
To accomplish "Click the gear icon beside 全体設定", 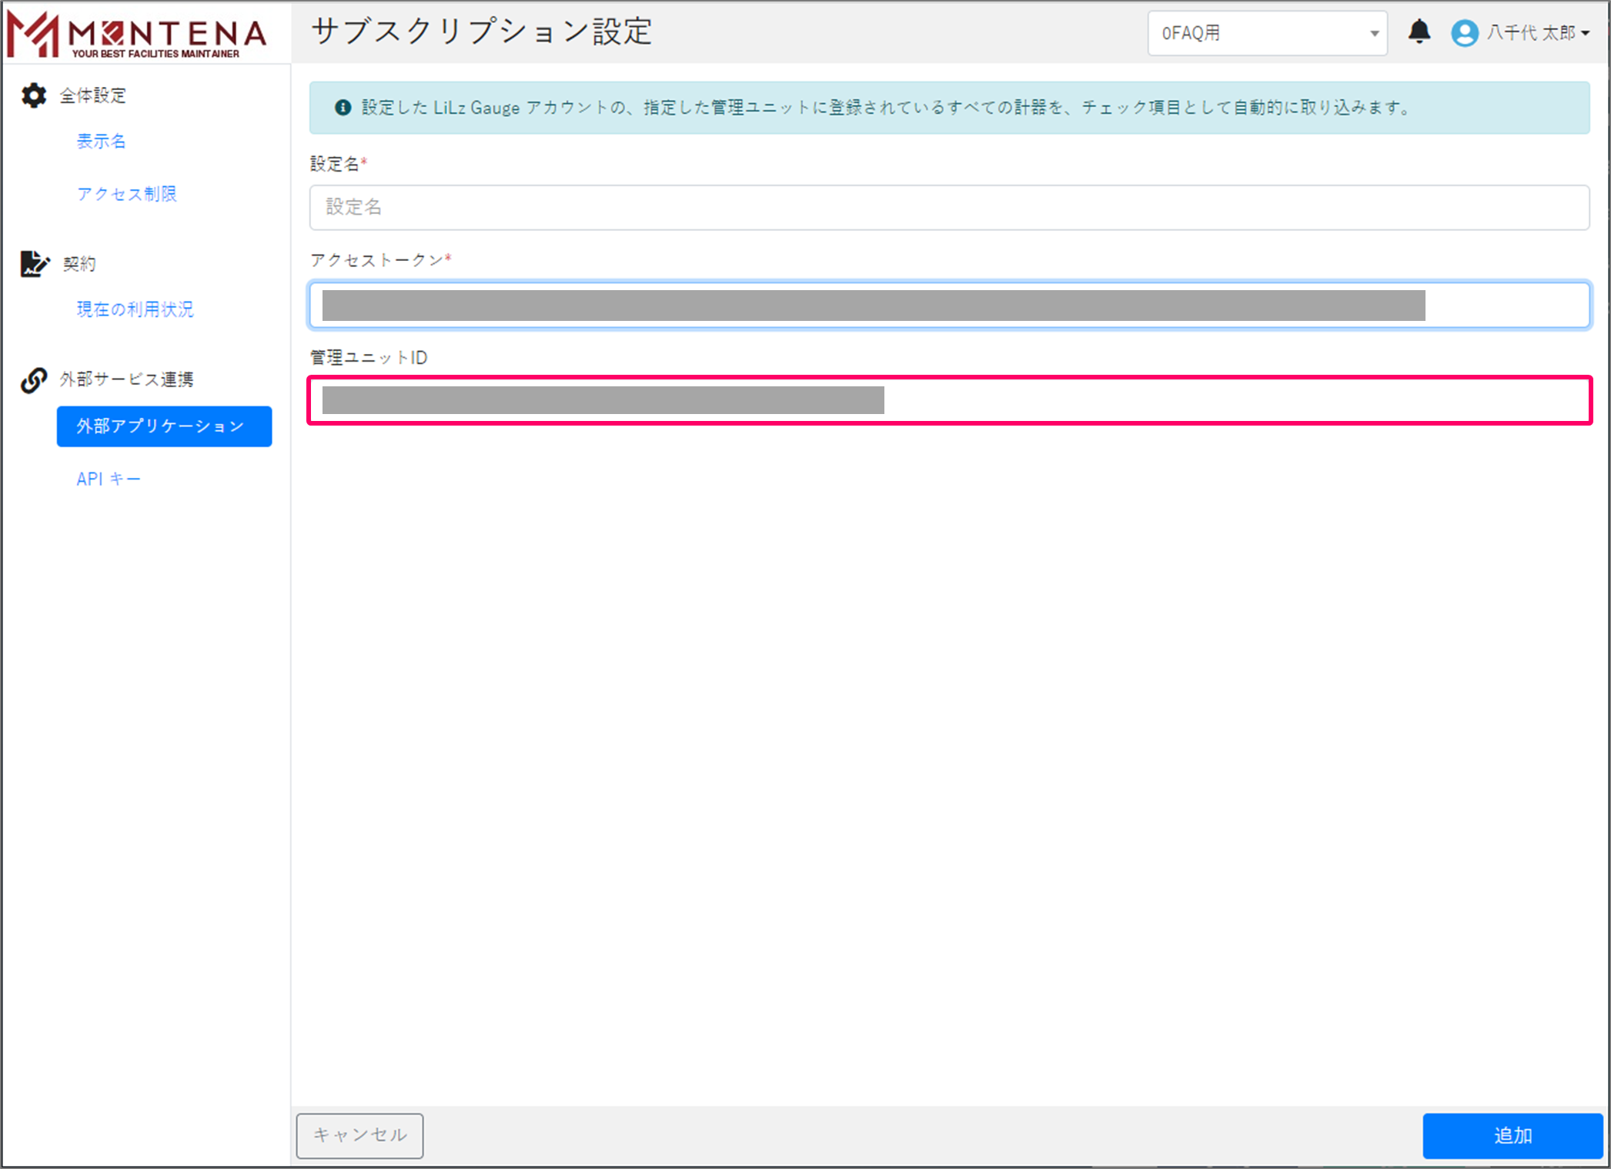I will [34, 95].
